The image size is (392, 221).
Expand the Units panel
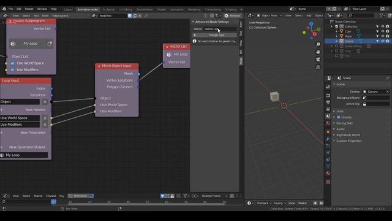click(340, 111)
